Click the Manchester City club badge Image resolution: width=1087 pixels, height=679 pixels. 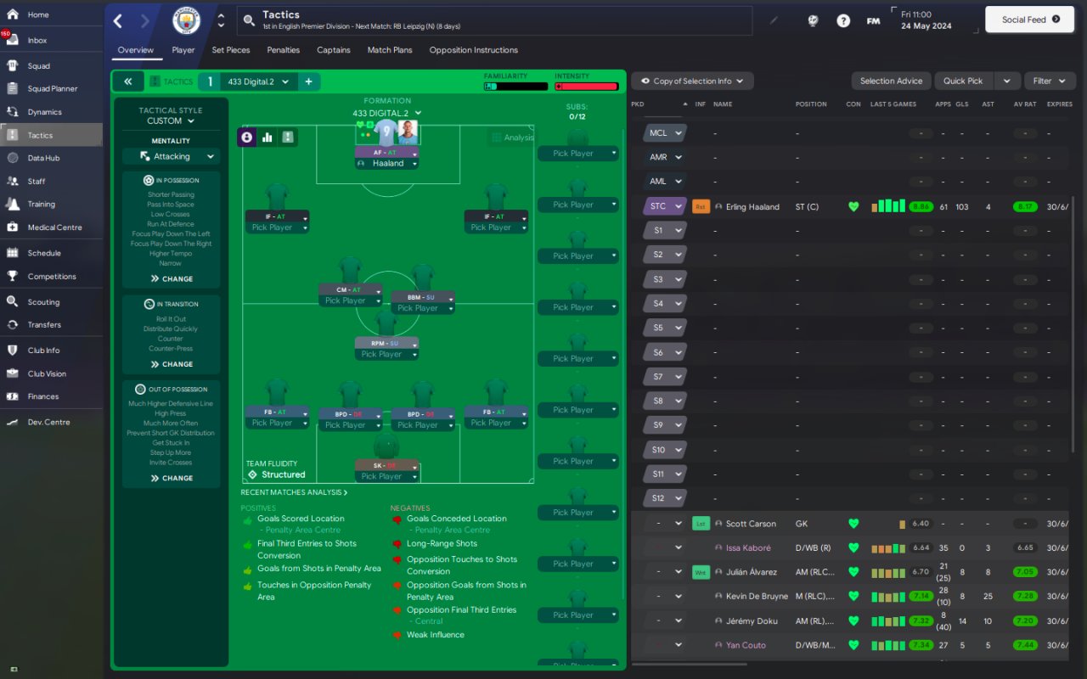(186, 21)
